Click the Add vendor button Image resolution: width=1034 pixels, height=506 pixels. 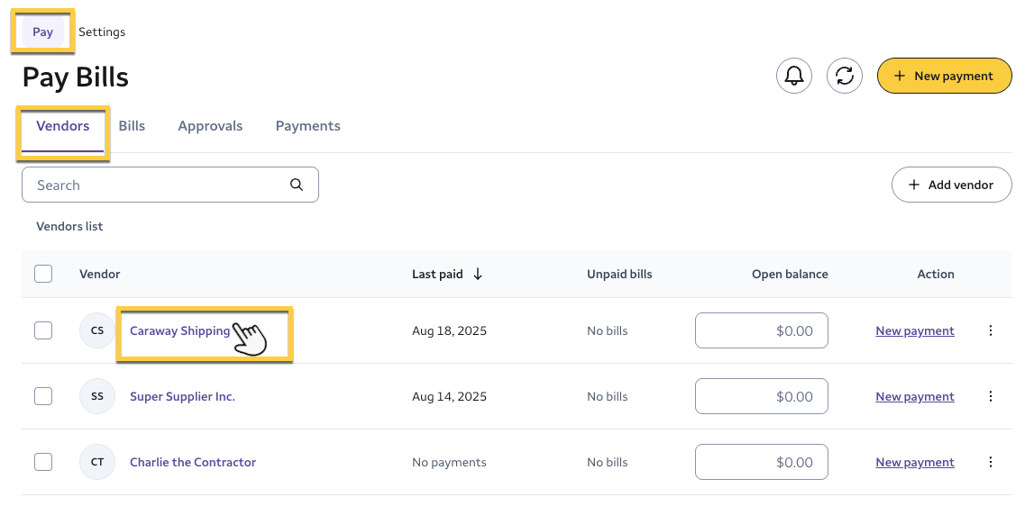(951, 185)
